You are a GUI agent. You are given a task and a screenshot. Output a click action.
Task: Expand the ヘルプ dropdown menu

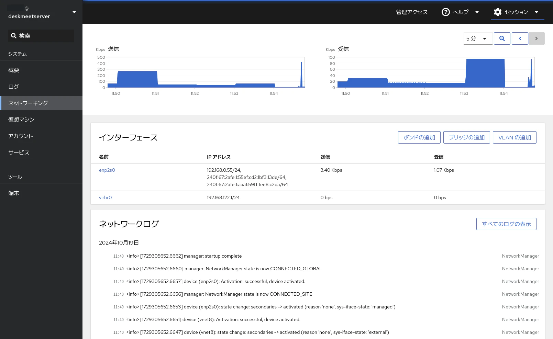[460, 12]
